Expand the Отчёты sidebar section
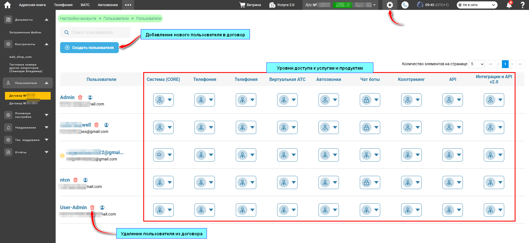 pyautogui.click(x=47, y=152)
